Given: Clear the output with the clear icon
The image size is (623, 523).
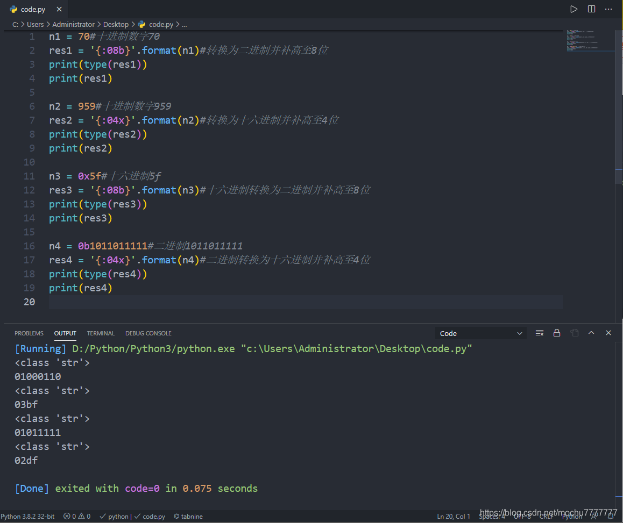Looking at the screenshot, I should 539,333.
